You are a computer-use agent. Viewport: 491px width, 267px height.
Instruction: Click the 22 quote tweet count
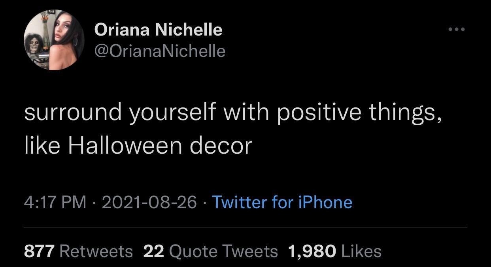(x=153, y=251)
